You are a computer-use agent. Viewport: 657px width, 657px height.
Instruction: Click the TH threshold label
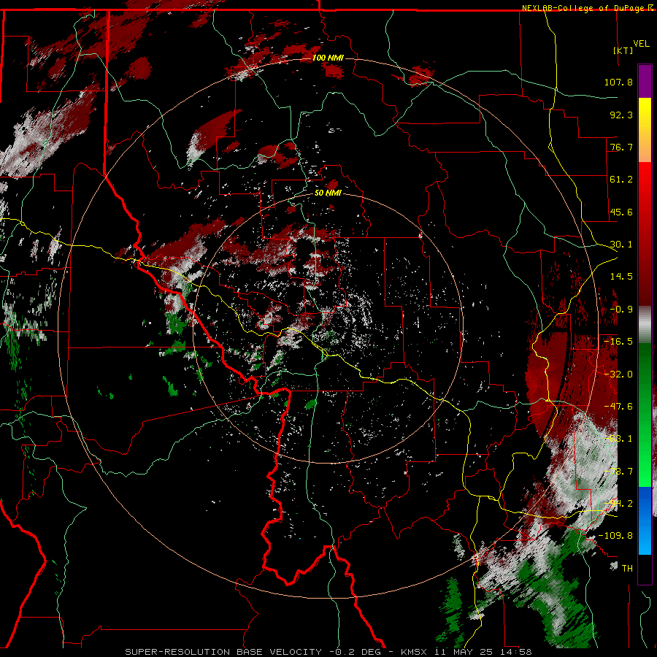[x=627, y=569]
